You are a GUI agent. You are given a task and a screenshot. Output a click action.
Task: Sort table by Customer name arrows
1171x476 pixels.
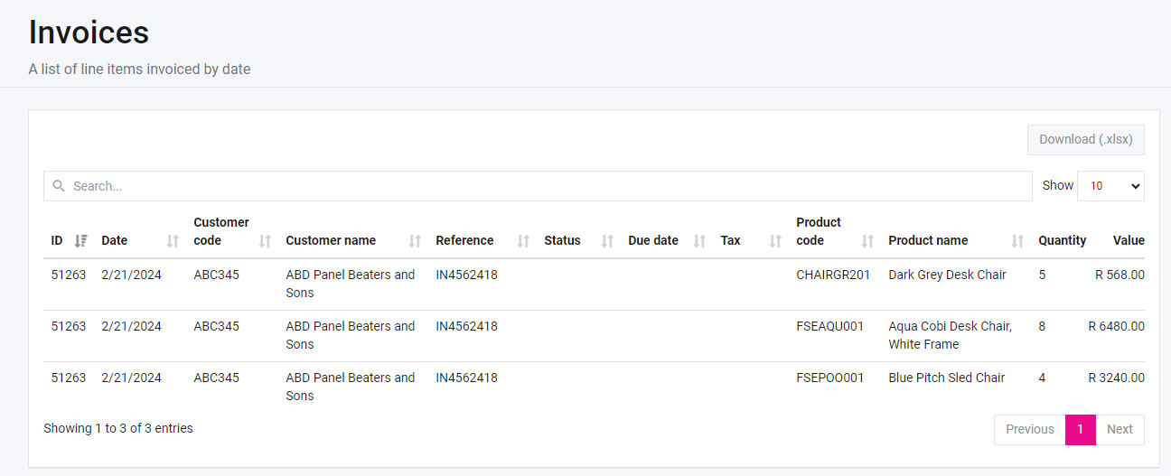click(416, 241)
